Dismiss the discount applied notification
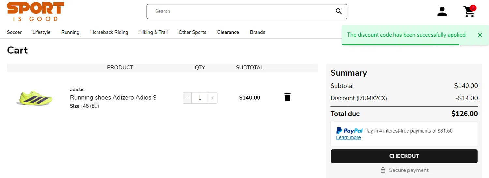Image resolution: width=489 pixels, height=178 pixels. 480,35
